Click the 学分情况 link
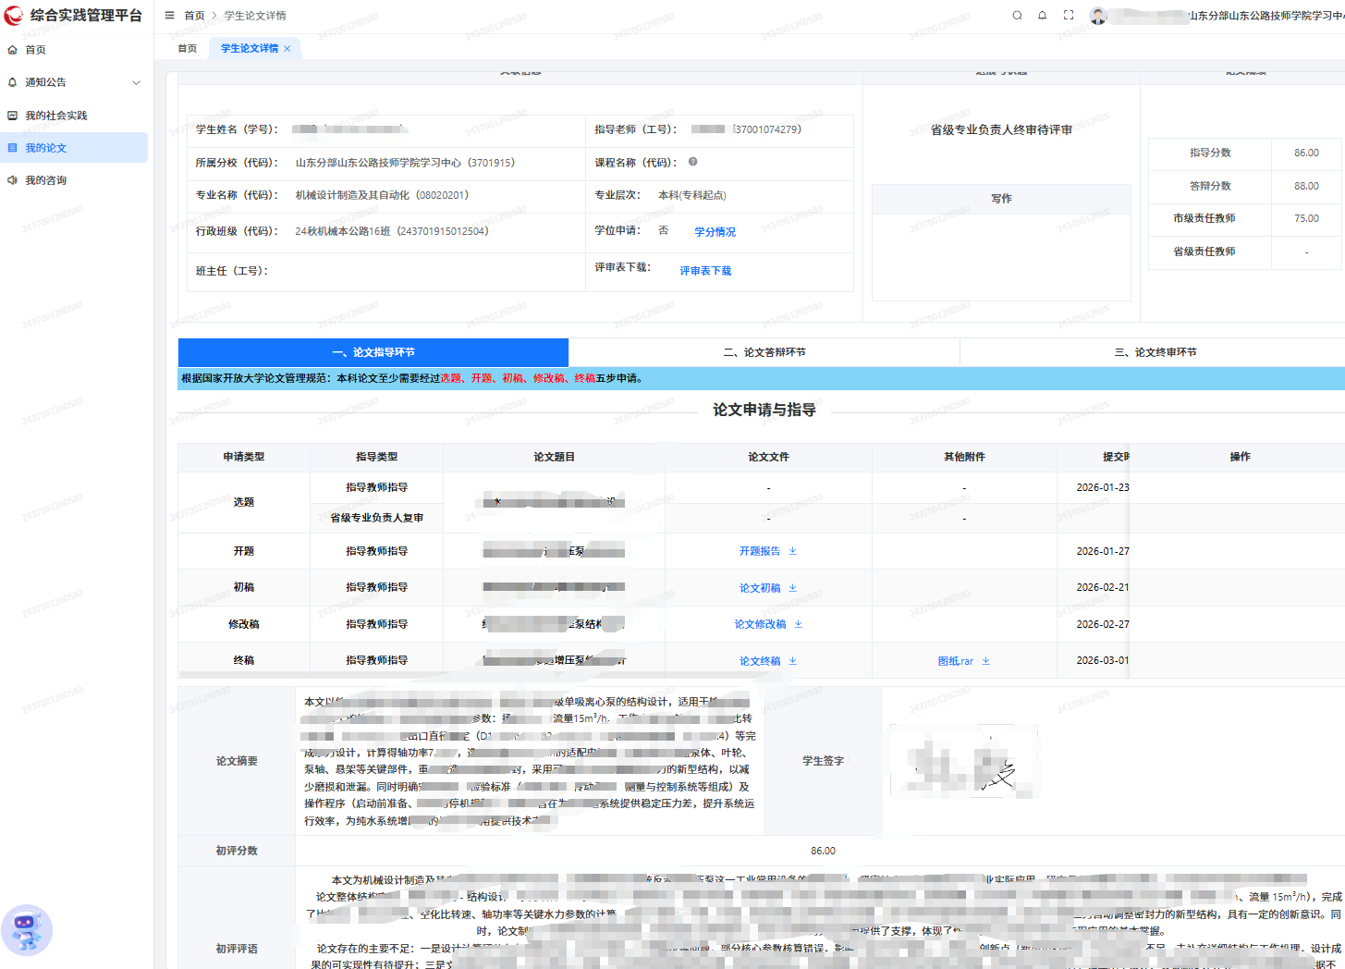The width and height of the screenshot is (1345, 969). pos(715,232)
